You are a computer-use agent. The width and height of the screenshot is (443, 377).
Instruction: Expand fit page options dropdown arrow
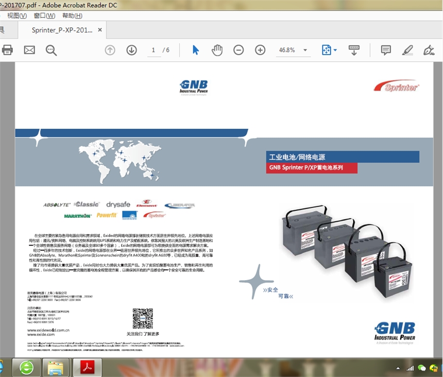335,50
